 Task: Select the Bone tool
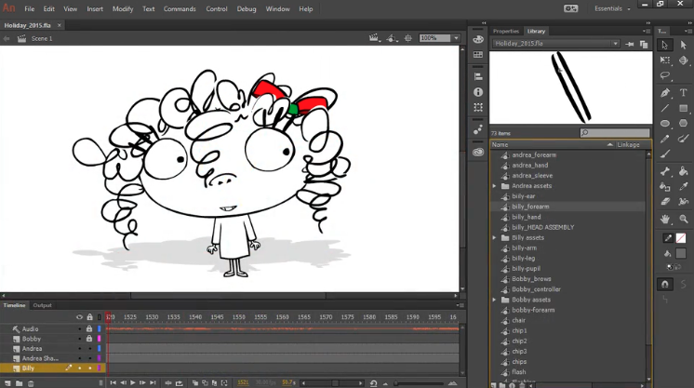(x=665, y=171)
